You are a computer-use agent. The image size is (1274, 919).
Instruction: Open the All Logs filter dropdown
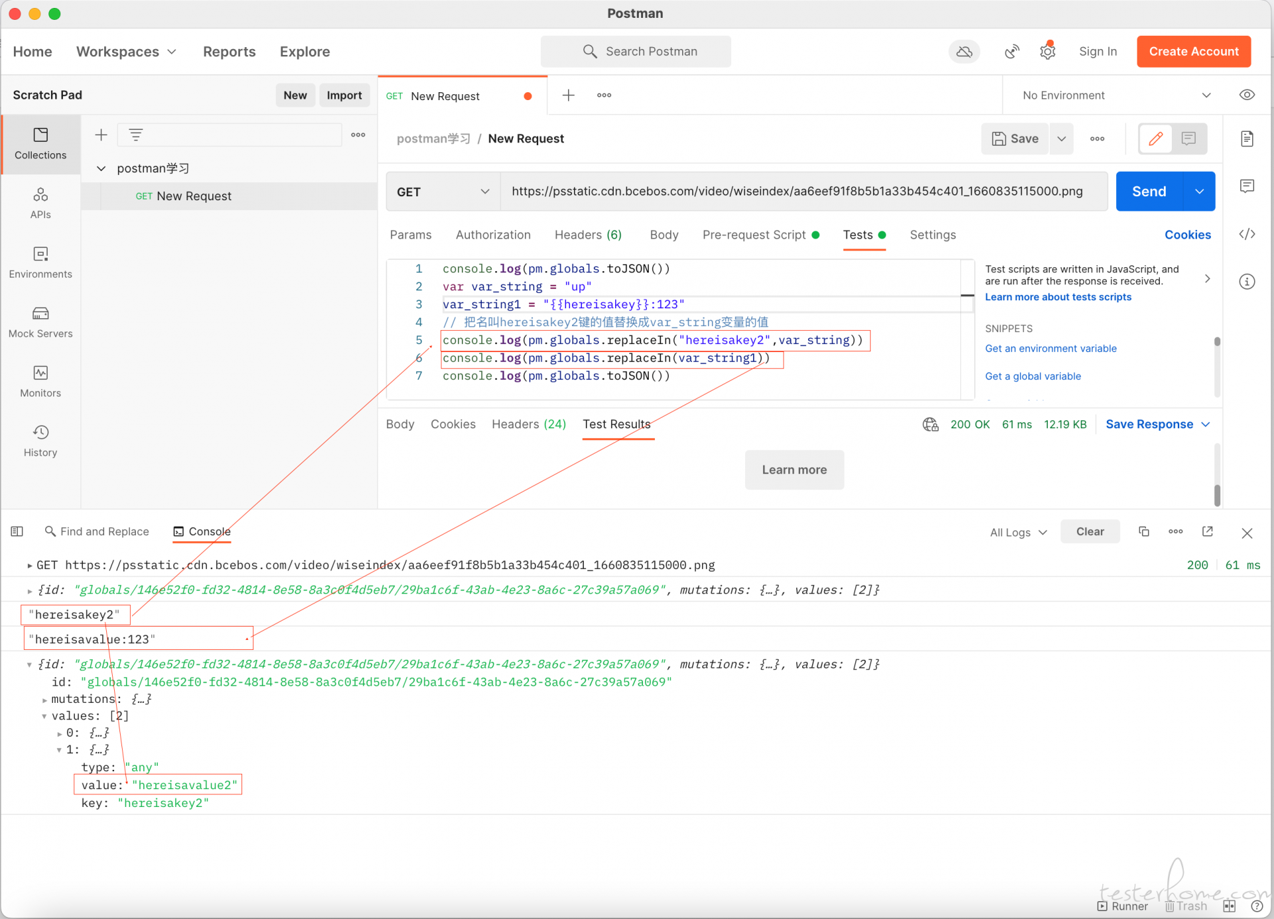1019,532
